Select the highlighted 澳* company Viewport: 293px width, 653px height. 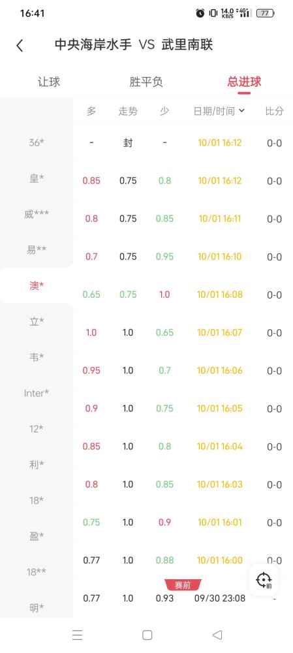(x=37, y=286)
